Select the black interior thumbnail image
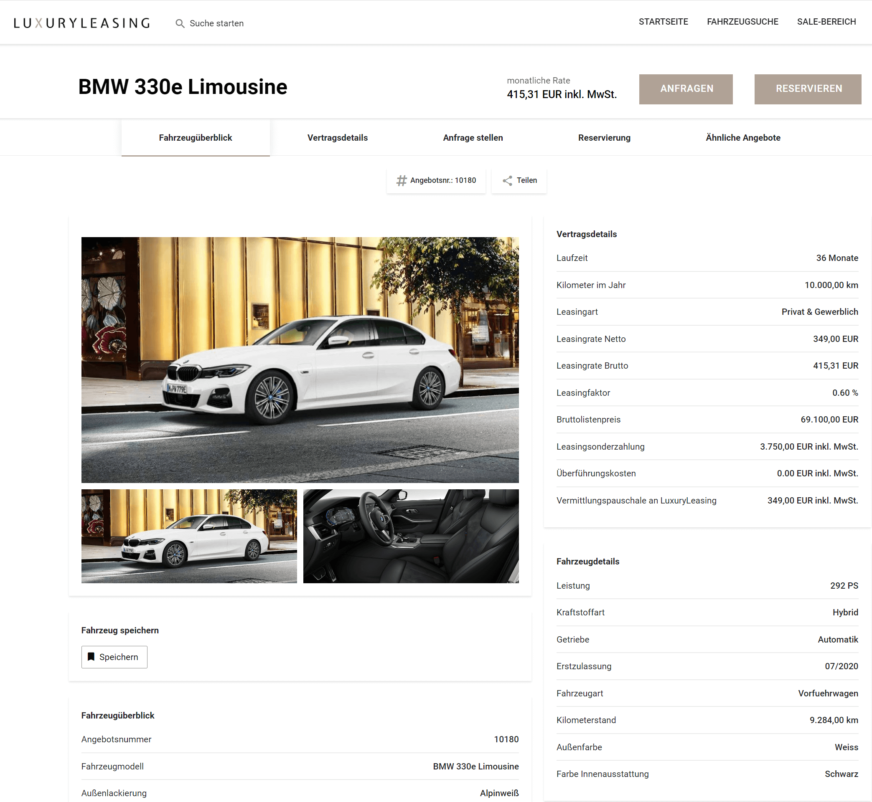 point(411,536)
